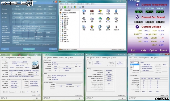Expand the Operating System node in EVEREST tree
The image size is (170, 101).
click(x=61, y=18)
